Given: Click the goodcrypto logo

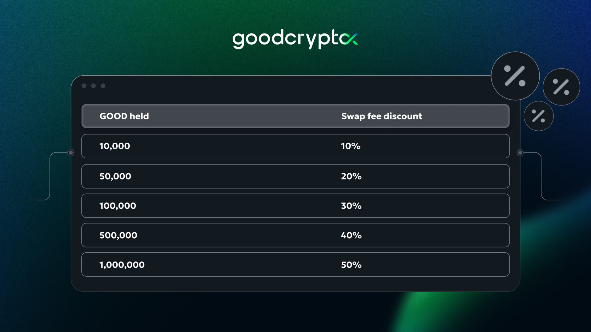Looking at the screenshot, I should coord(295,40).
